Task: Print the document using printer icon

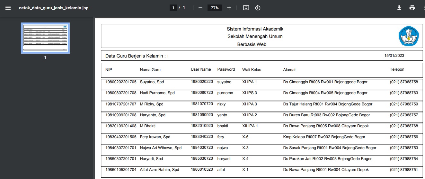Action: 412,8
